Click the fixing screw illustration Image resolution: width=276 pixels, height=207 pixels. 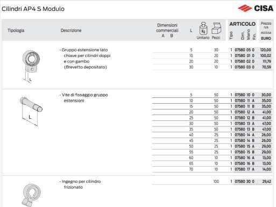pos(31,111)
